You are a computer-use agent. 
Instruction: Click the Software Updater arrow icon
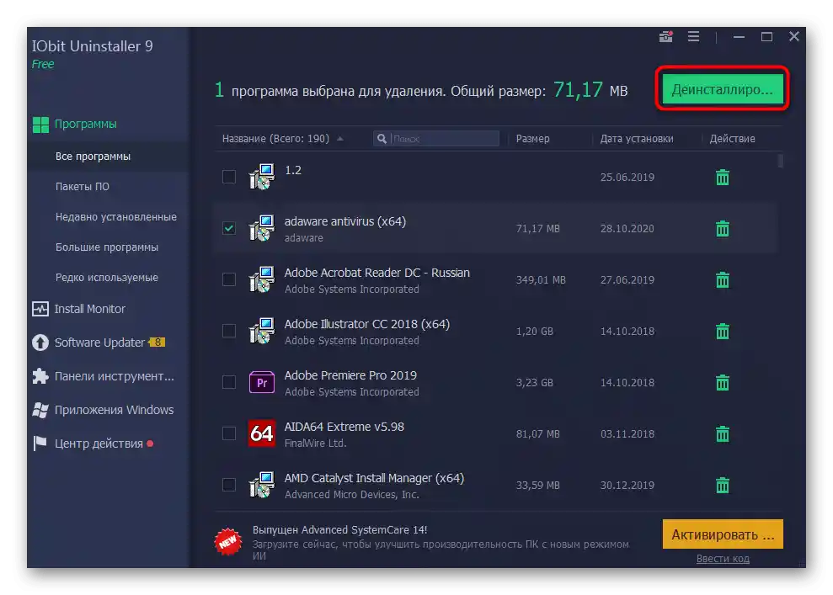click(x=40, y=343)
